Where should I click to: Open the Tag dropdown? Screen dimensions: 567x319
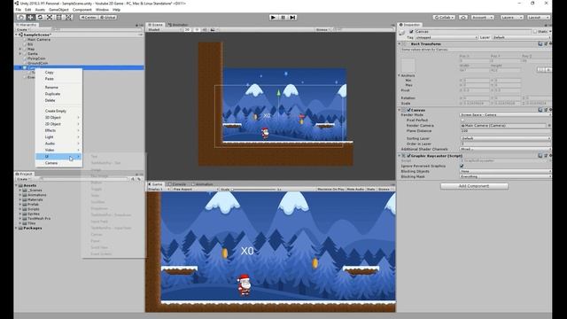pyautogui.click(x=447, y=37)
